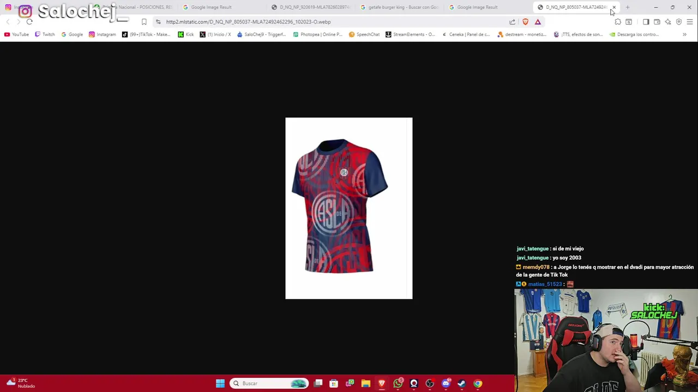Open the browser hamburger menu

tap(690, 22)
